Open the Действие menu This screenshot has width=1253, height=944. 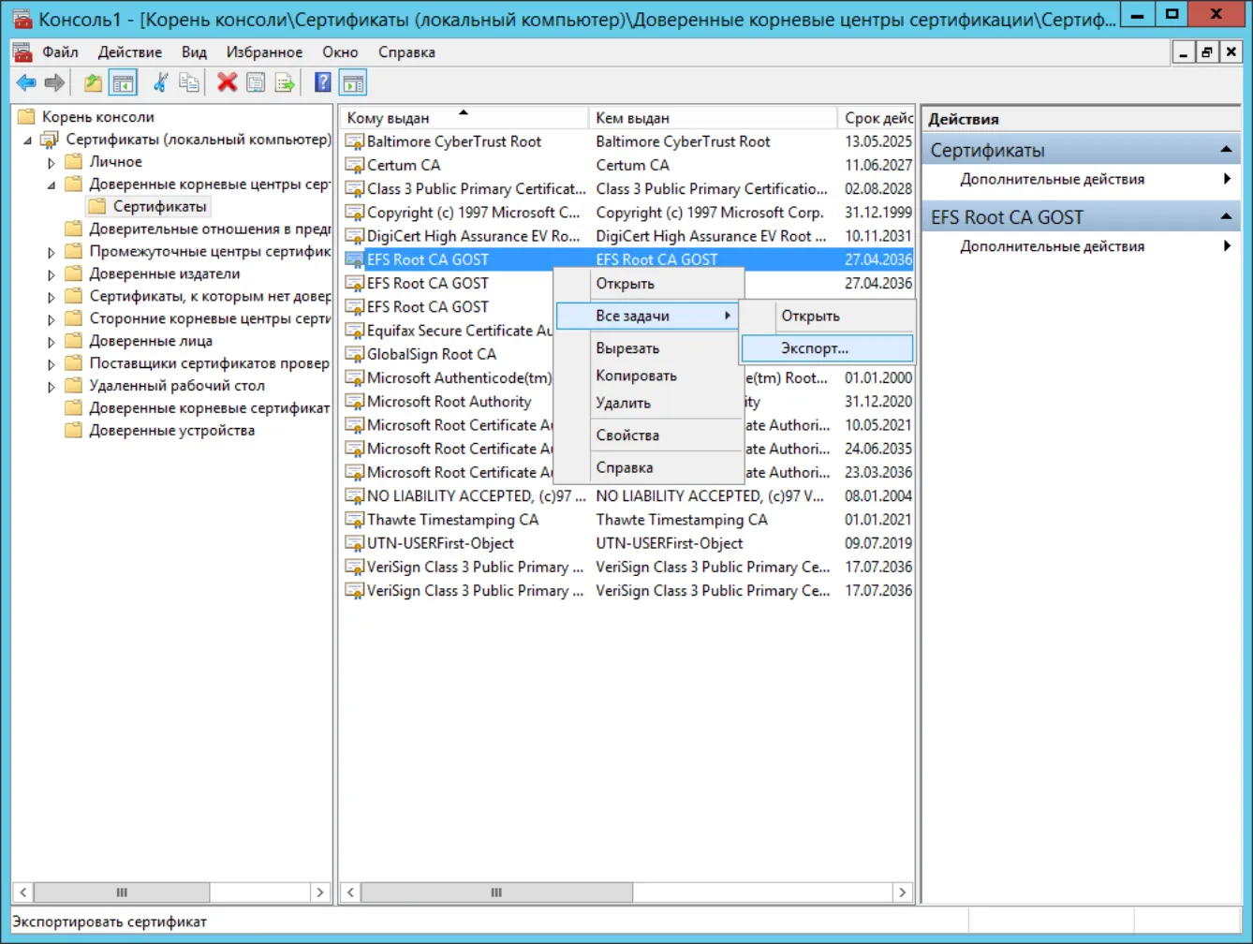pyautogui.click(x=129, y=52)
